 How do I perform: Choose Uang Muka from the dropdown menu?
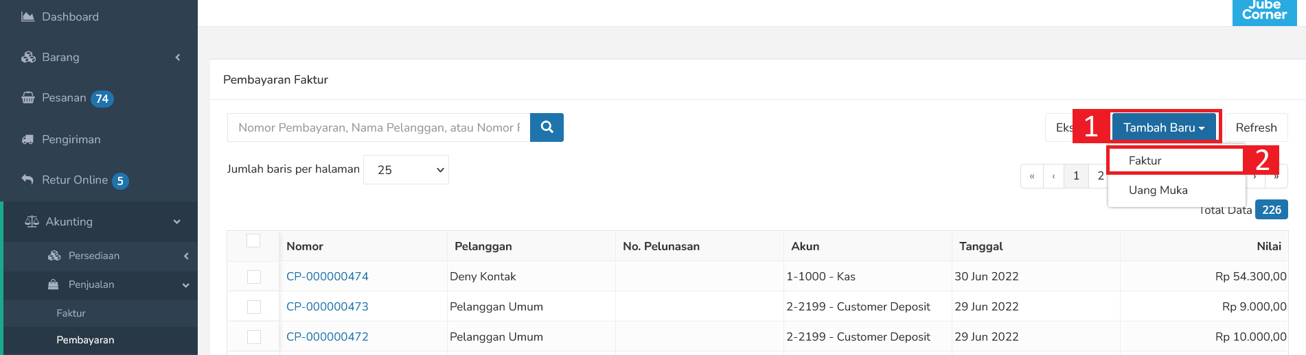tap(1158, 190)
